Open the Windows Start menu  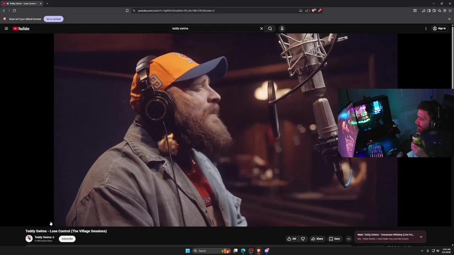(x=188, y=251)
